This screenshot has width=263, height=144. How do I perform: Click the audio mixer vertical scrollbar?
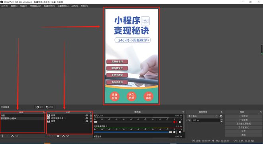184,123
